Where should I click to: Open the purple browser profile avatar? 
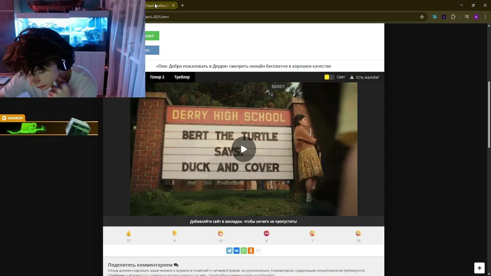point(476,17)
